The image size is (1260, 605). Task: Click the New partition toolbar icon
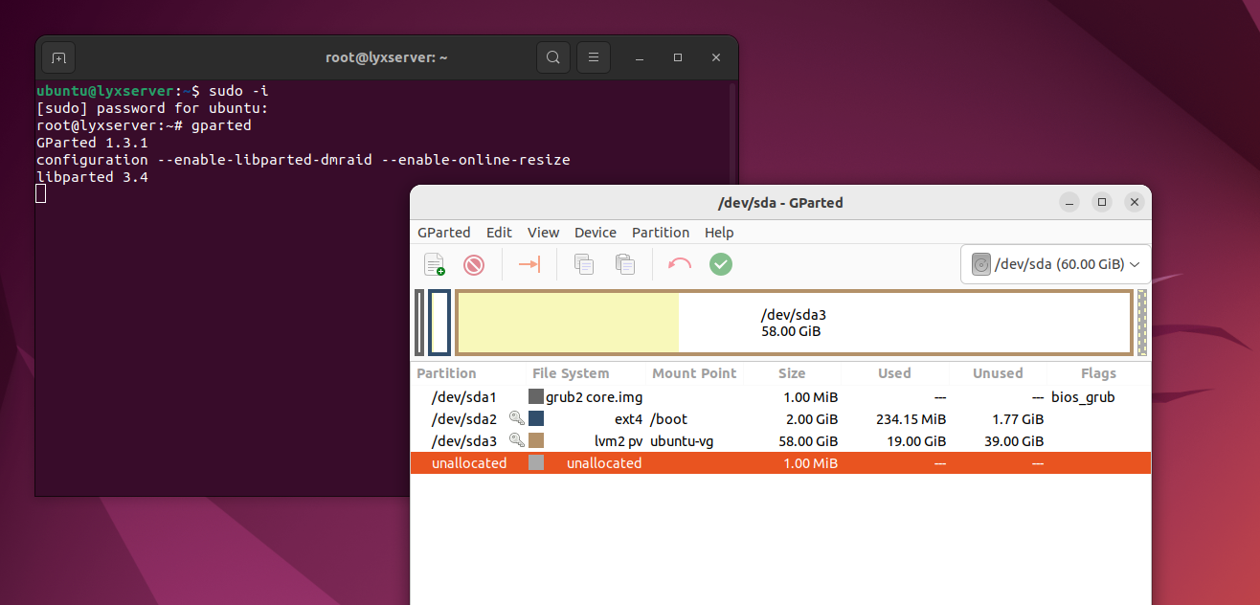click(x=435, y=264)
